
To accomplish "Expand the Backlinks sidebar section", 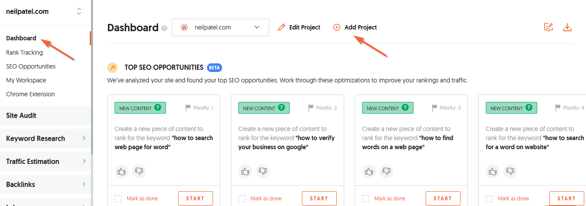I will [x=46, y=185].
